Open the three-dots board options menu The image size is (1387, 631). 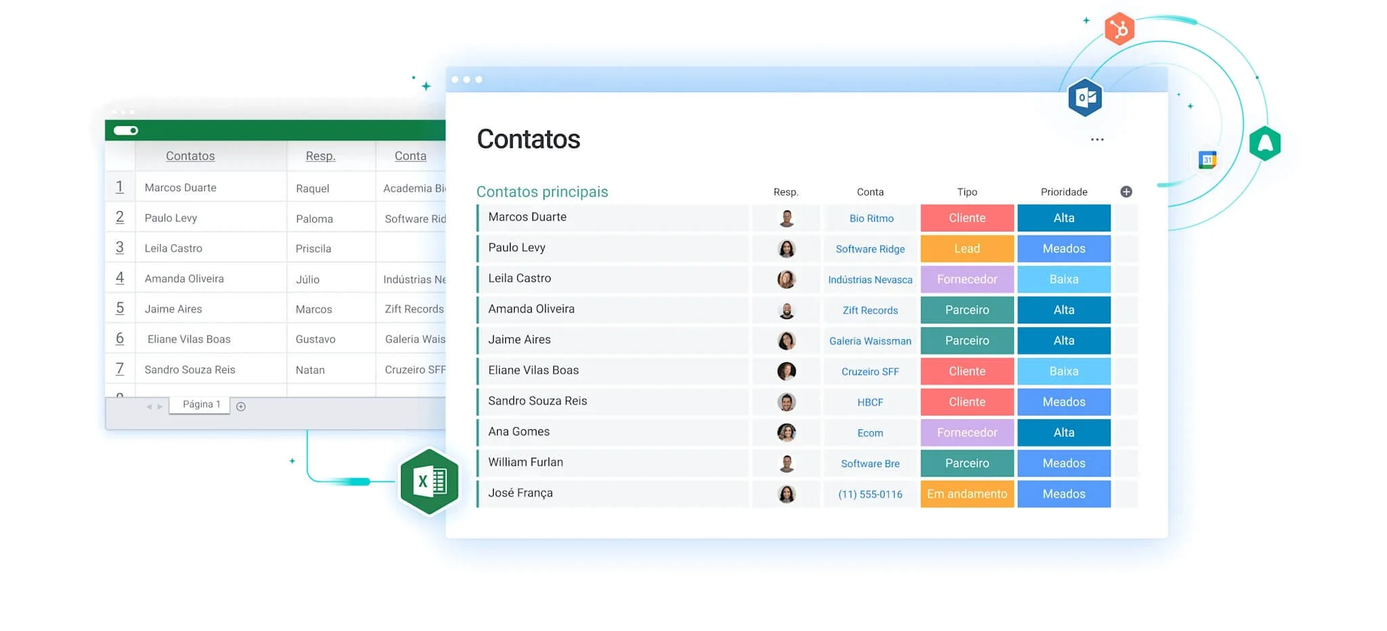coord(1097,139)
